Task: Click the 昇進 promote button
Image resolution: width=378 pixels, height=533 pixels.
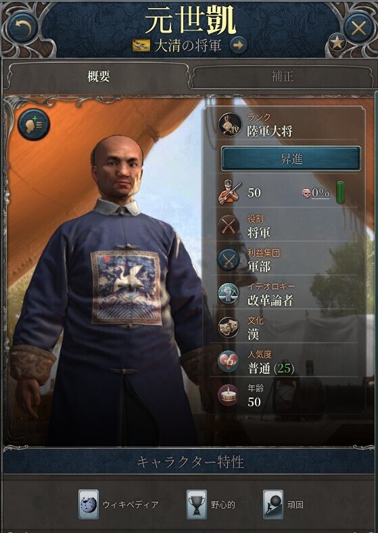Action: click(x=291, y=158)
